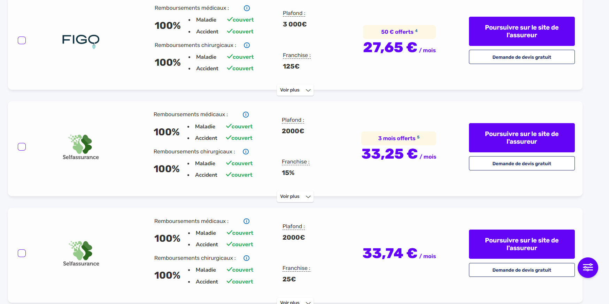Check the box for Selfassurance 33,74 € offer
This screenshot has width=609, height=304.
[22, 253]
